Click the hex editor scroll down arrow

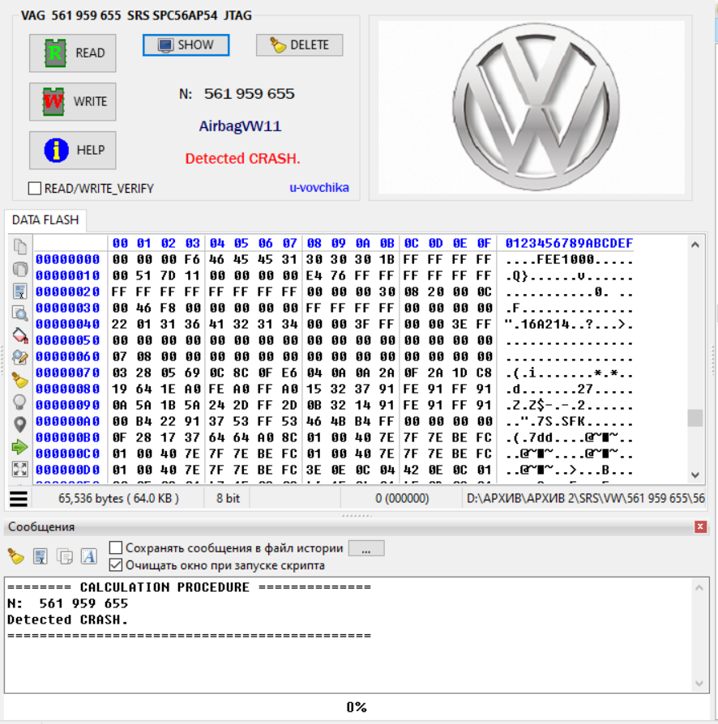[x=694, y=475]
